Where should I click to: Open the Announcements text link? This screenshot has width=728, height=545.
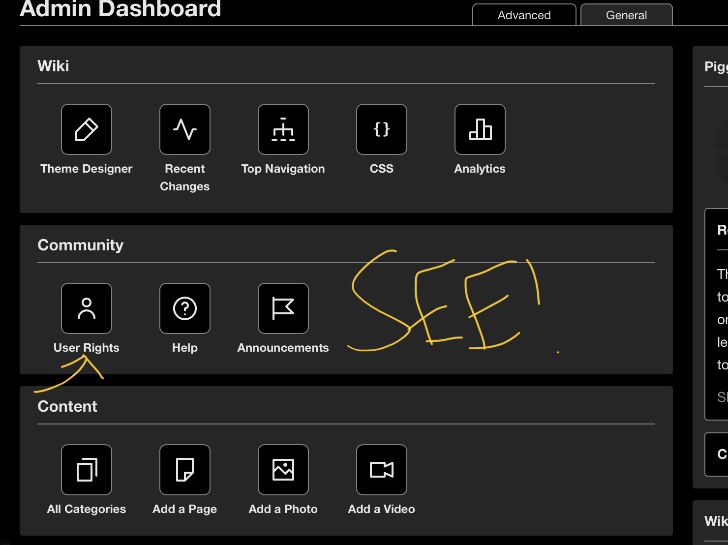pyautogui.click(x=283, y=348)
